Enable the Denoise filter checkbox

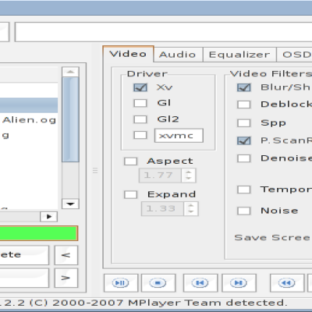point(244,158)
